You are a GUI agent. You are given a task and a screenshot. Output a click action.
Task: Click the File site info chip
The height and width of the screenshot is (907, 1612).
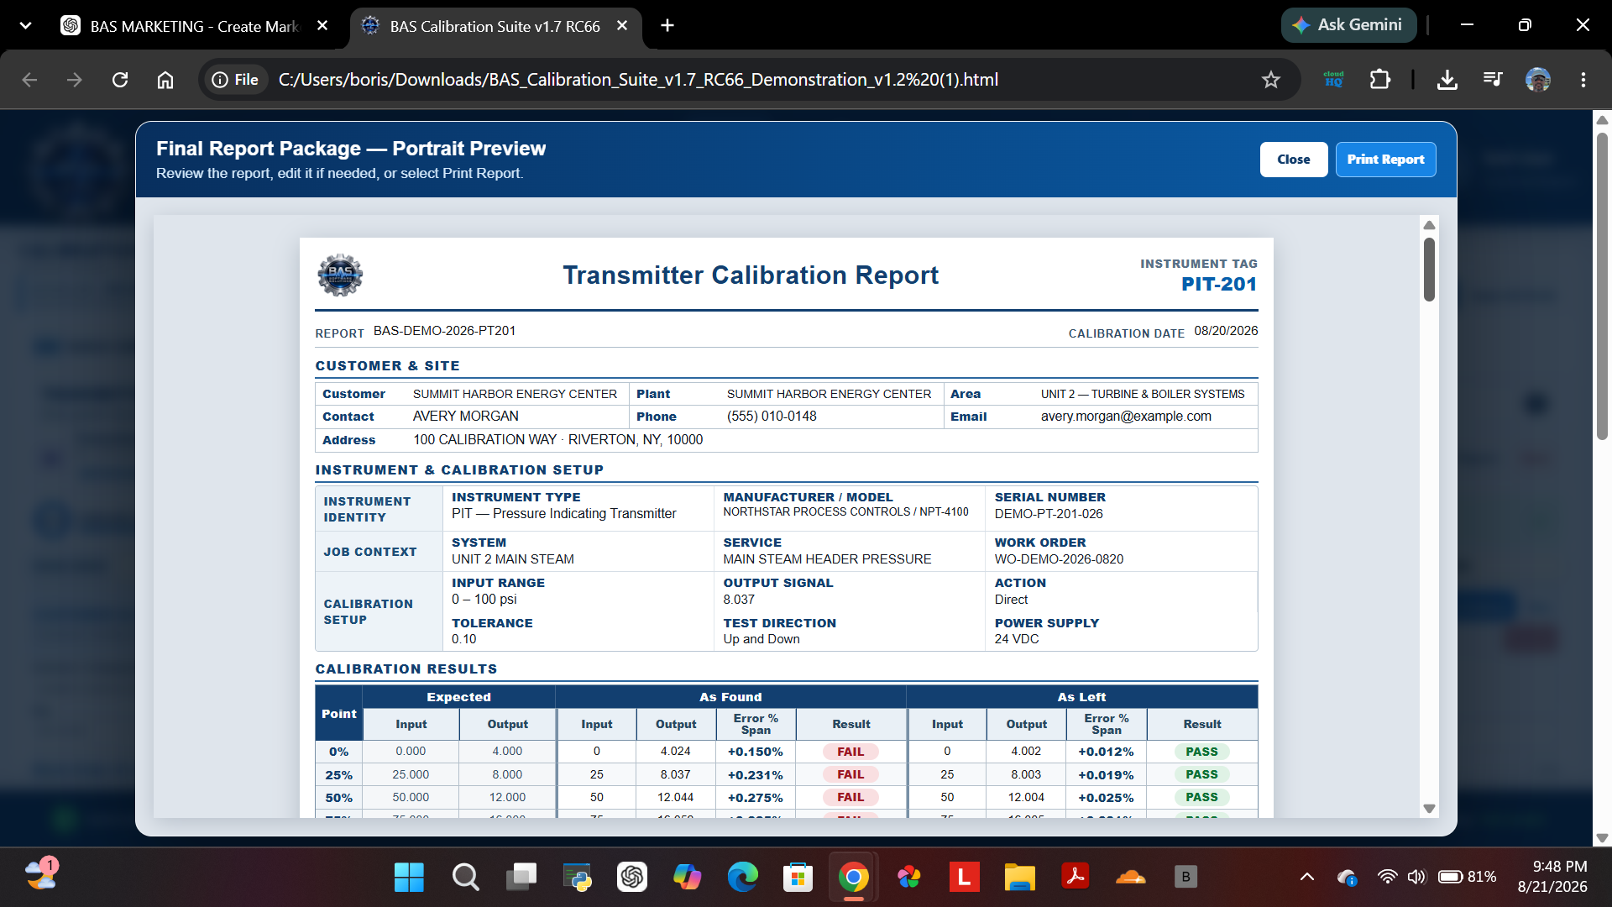coord(235,80)
